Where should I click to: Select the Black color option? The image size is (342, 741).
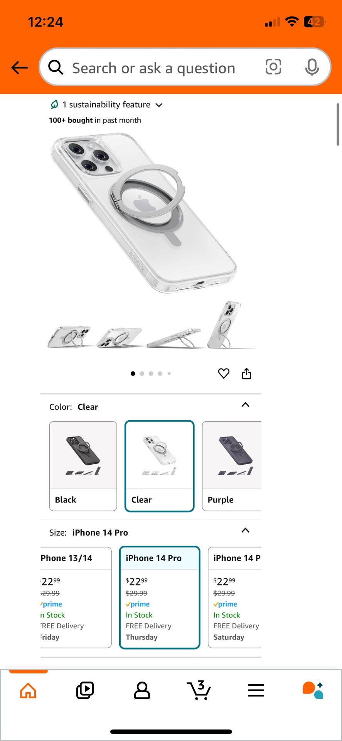pos(83,466)
